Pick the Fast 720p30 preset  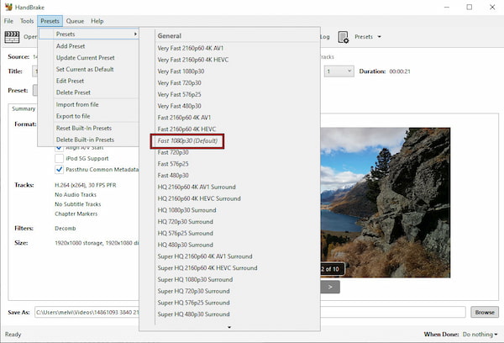coord(173,152)
